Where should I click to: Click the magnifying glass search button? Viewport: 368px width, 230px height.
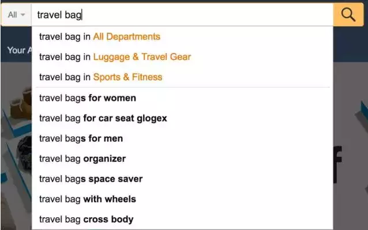[348, 14]
